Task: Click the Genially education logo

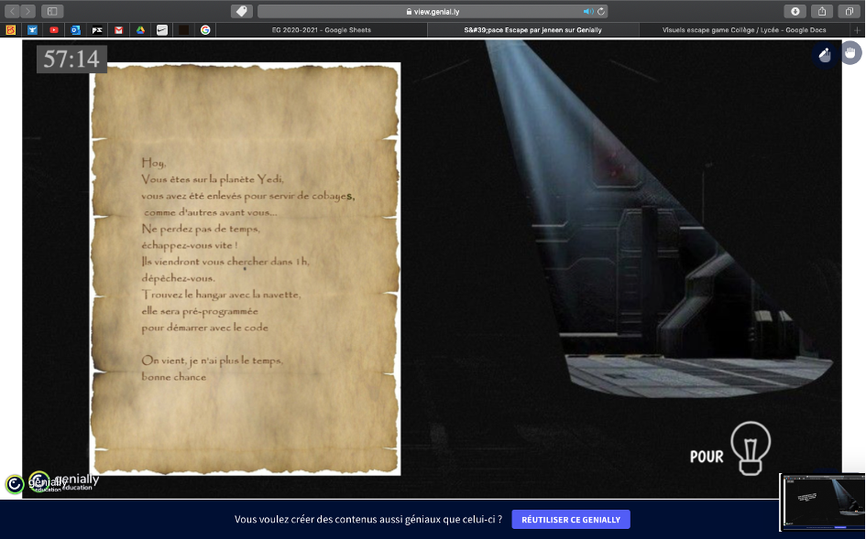Action: [52, 482]
